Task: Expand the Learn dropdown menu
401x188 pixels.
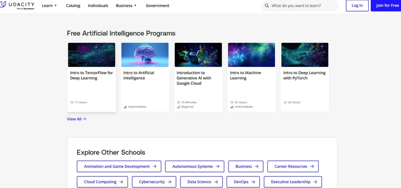Action: (49, 5)
